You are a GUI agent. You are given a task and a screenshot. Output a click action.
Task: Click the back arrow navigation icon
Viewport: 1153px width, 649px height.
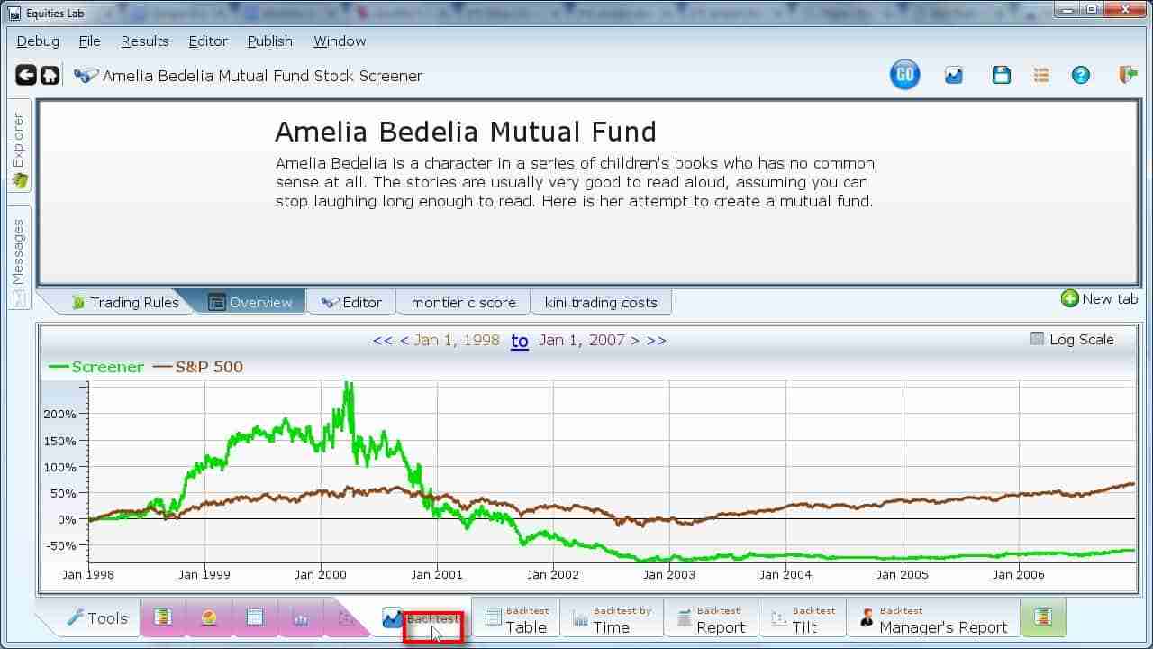click(x=26, y=76)
